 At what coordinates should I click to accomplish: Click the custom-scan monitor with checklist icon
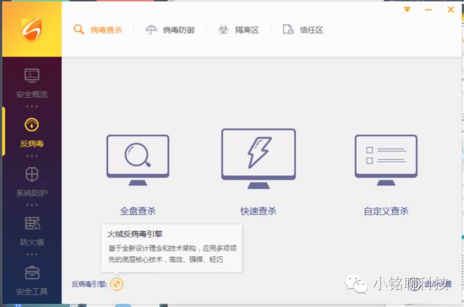pos(386,160)
